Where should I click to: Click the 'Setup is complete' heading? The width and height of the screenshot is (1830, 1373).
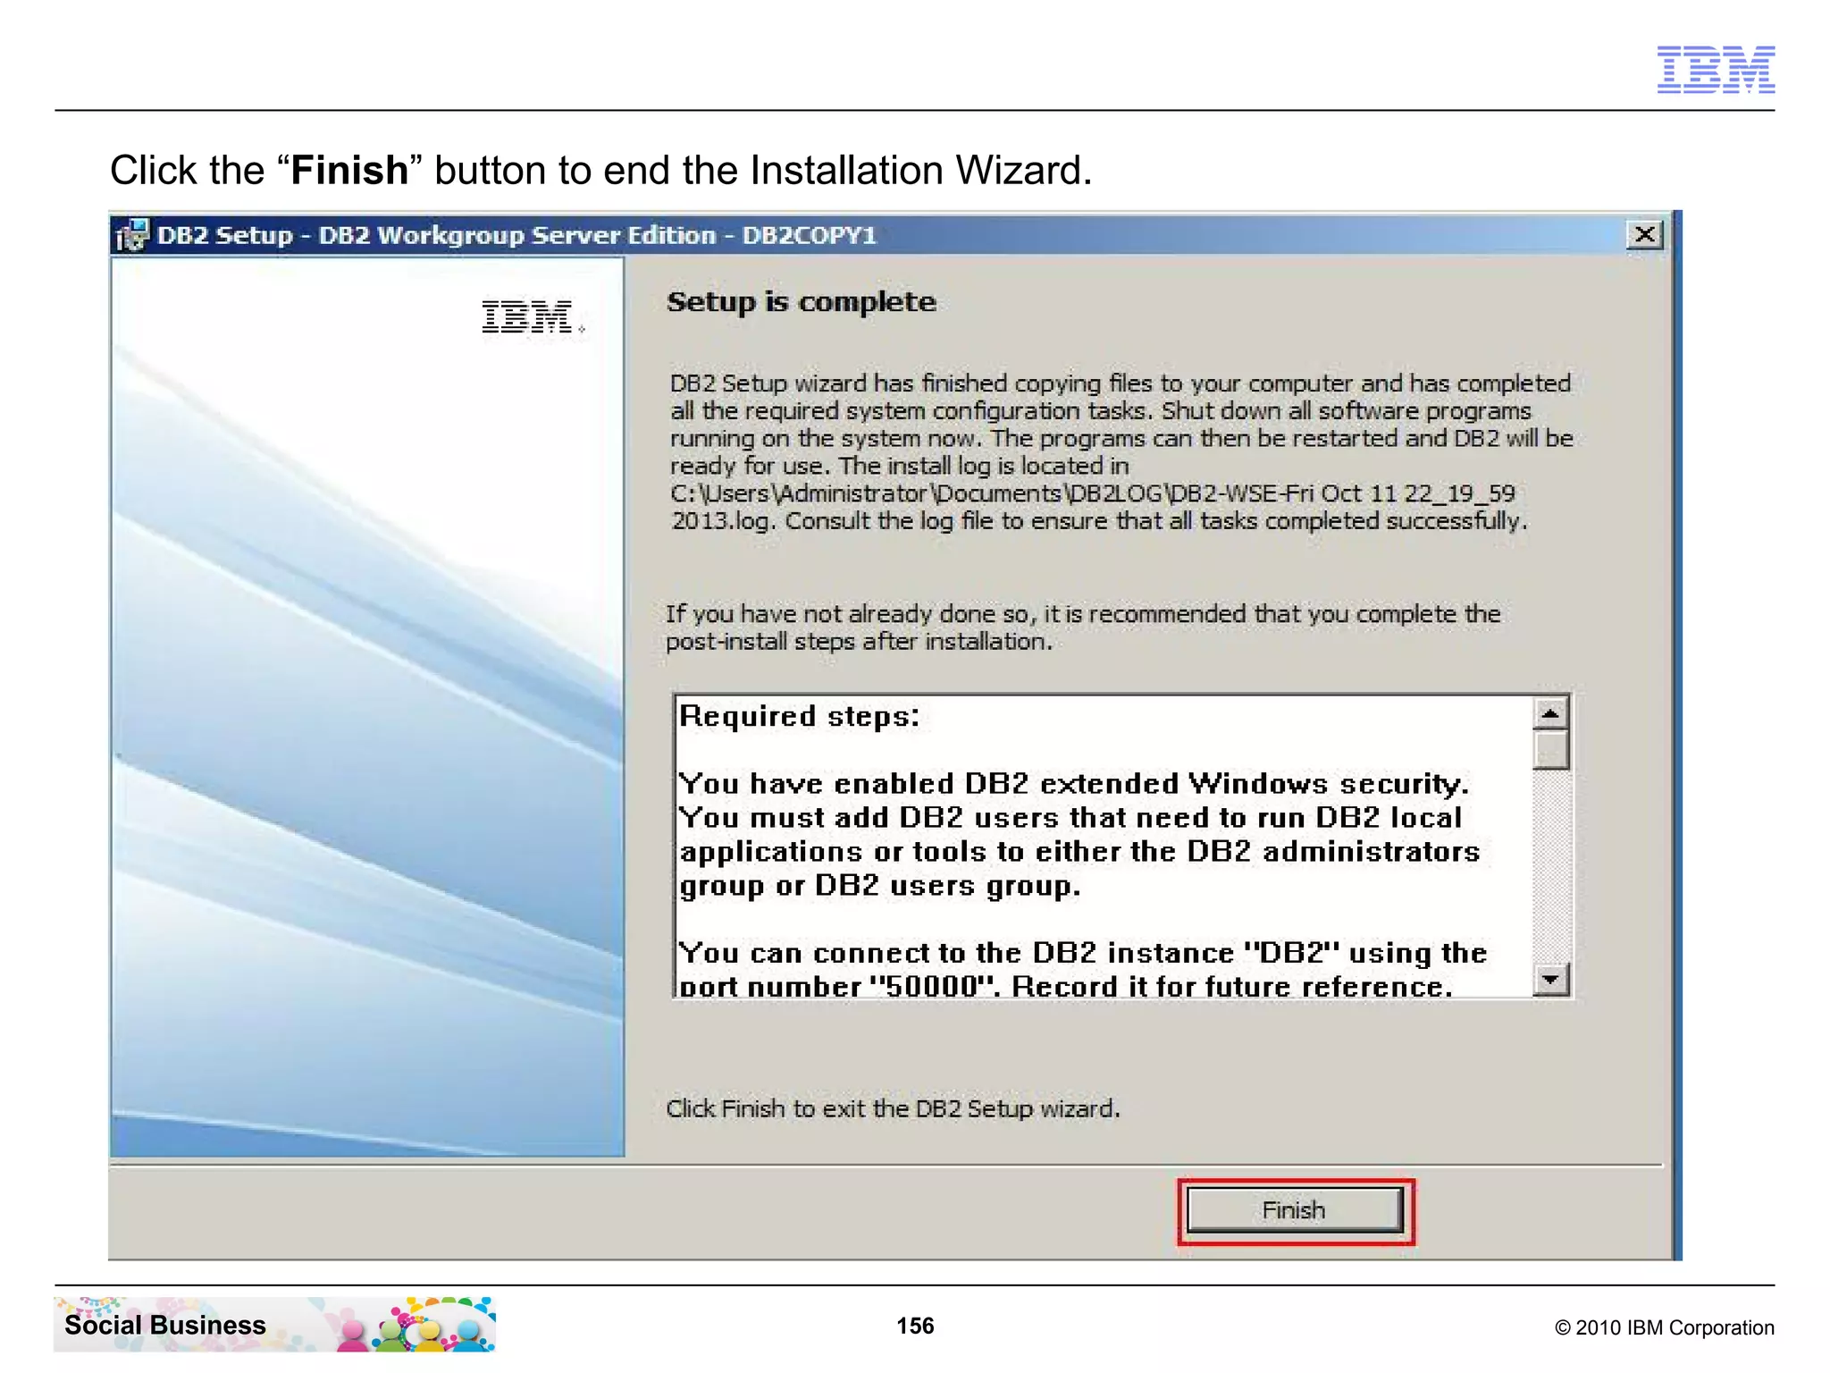click(802, 302)
